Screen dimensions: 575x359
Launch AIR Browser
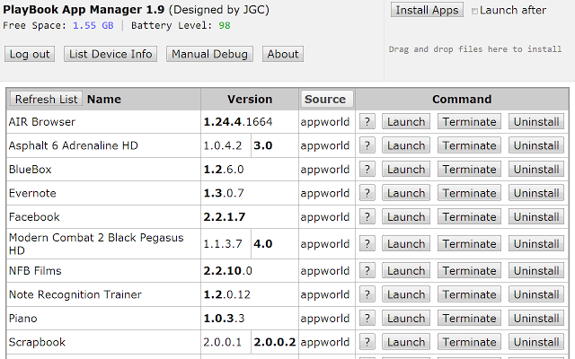[406, 122]
